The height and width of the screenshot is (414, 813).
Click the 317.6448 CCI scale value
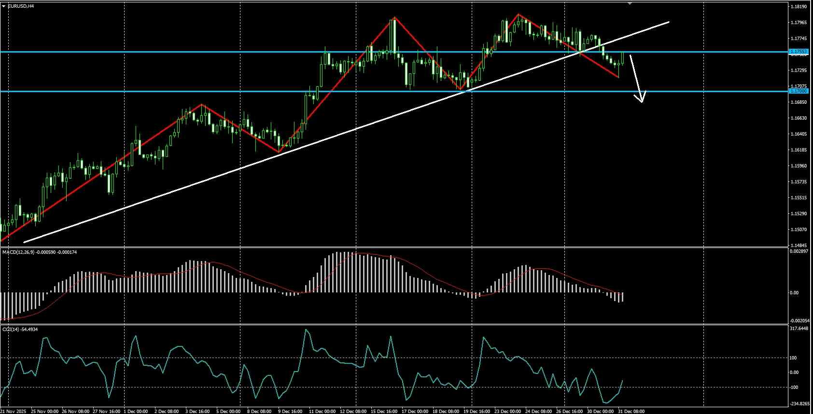[x=799, y=329]
